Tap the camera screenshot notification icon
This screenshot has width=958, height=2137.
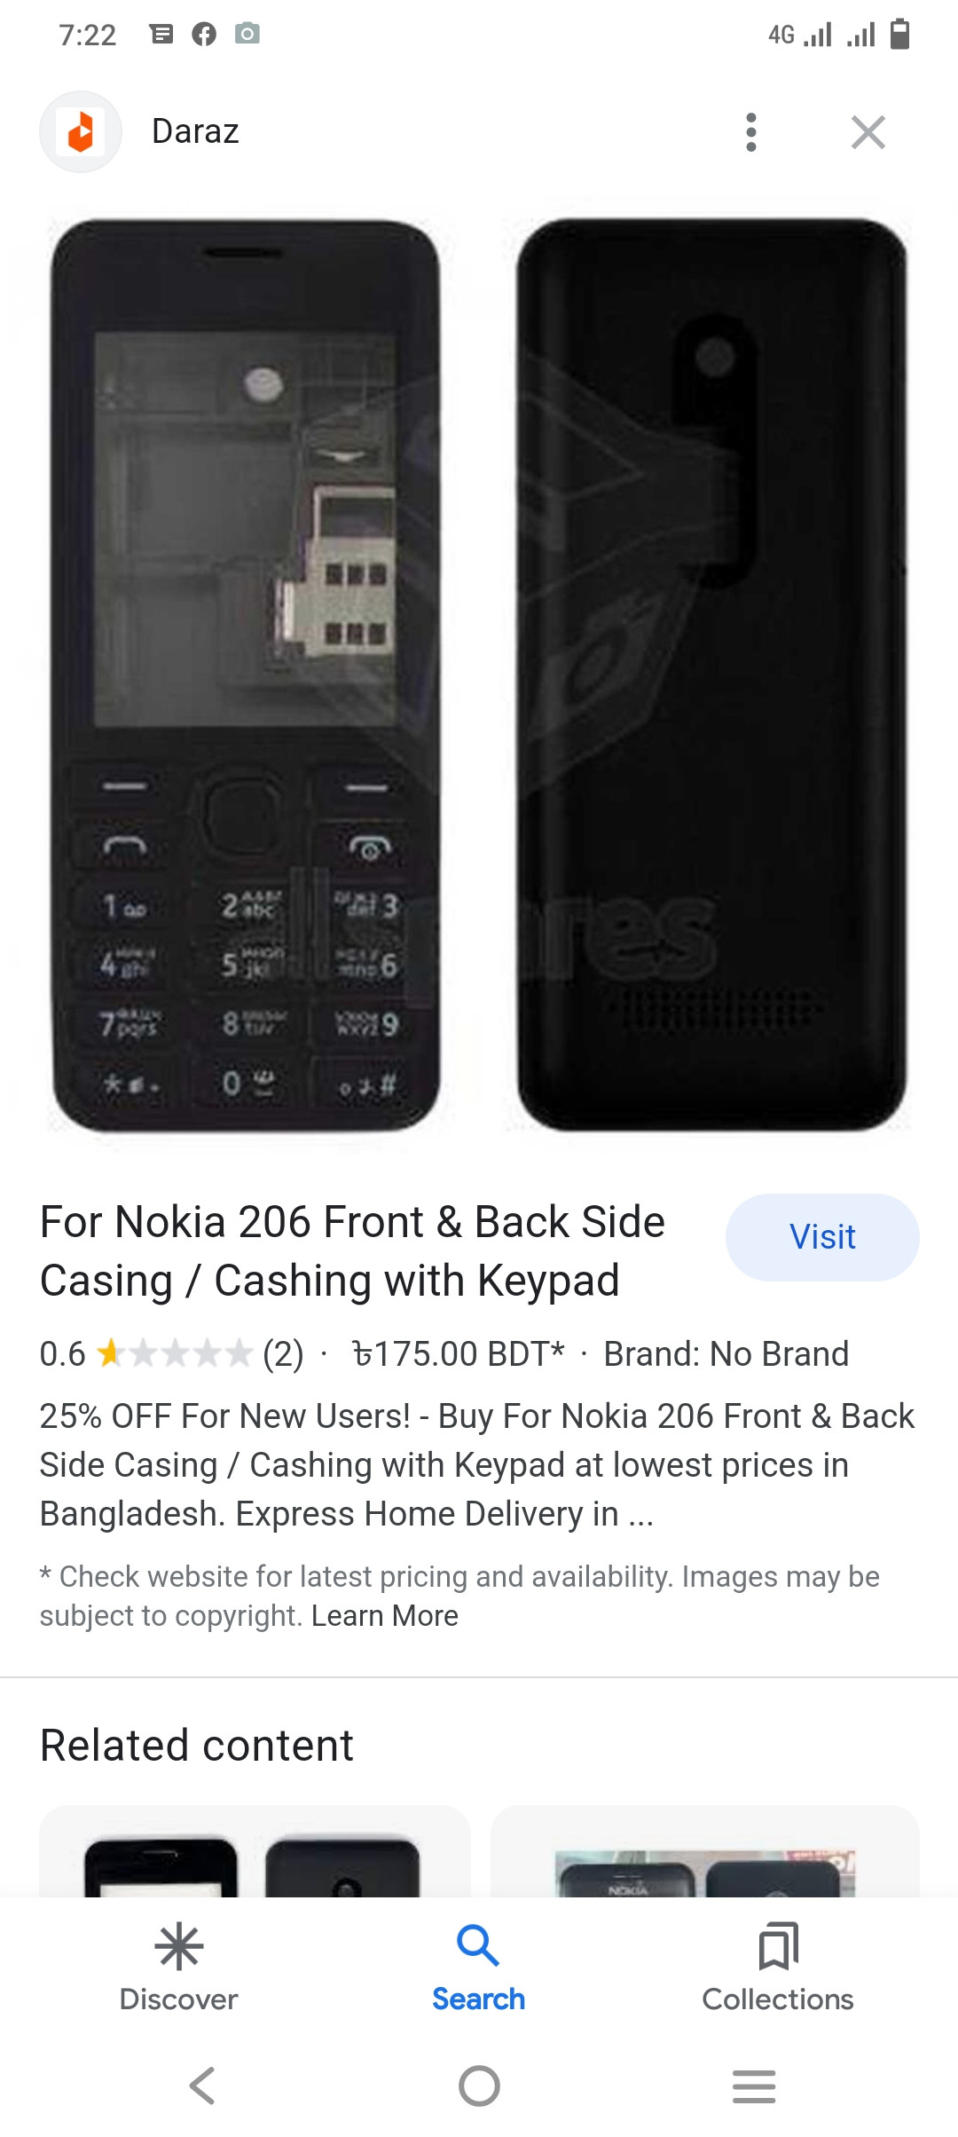[x=247, y=35]
